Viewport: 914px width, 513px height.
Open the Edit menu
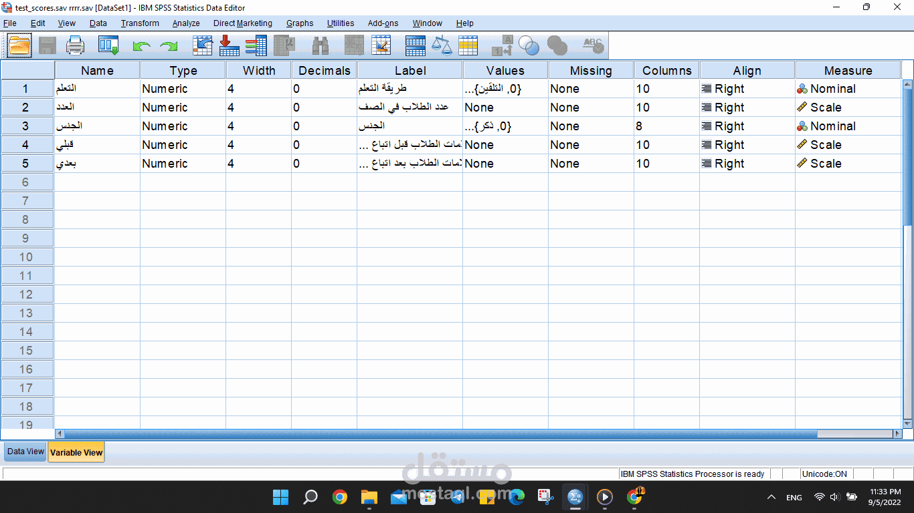coord(38,23)
